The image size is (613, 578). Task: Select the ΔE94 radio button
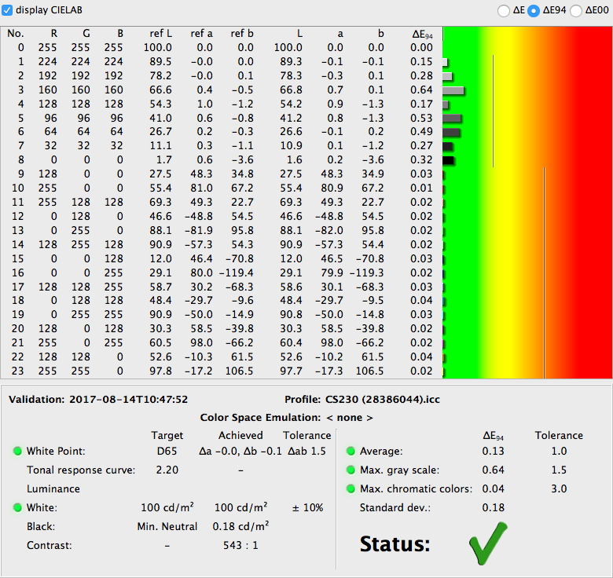click(534, 10)
